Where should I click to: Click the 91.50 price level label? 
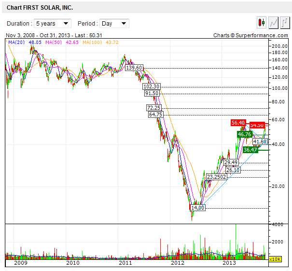click(x=152, y=93)
